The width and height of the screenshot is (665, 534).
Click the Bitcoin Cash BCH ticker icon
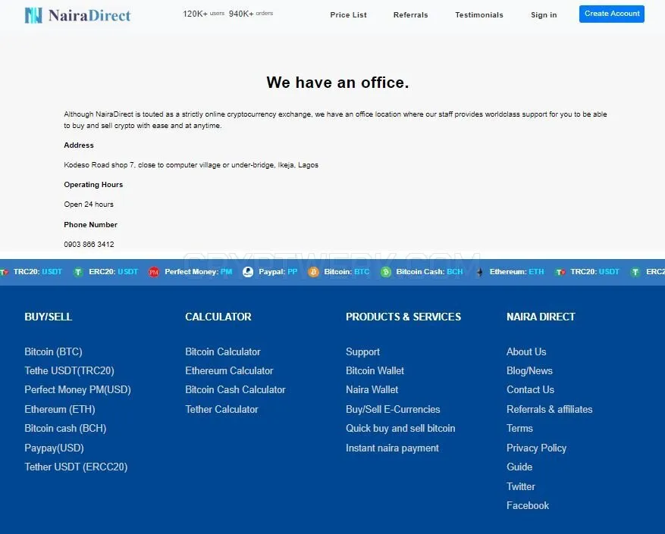(385, 272)
